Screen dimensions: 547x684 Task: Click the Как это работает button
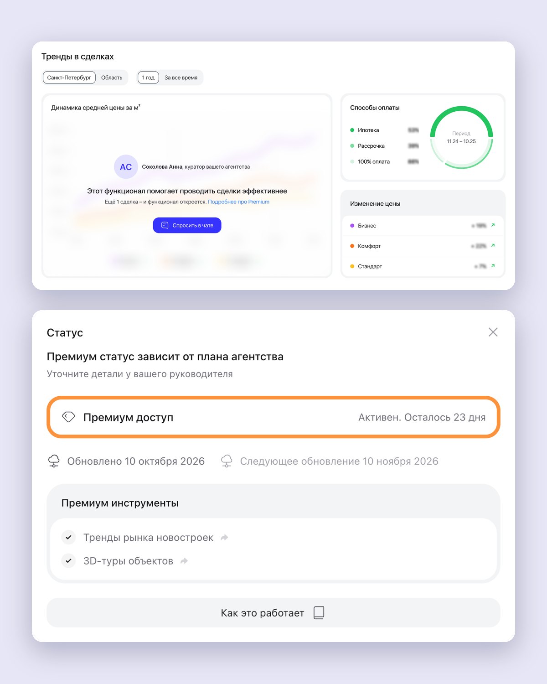pos(273,612)
